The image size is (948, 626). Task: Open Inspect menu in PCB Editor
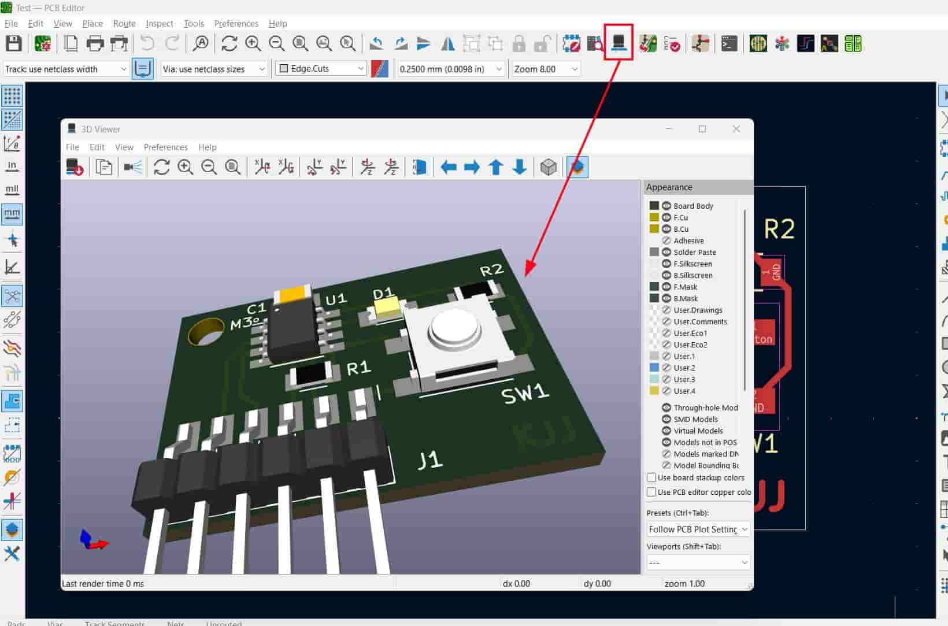[160, 24]
